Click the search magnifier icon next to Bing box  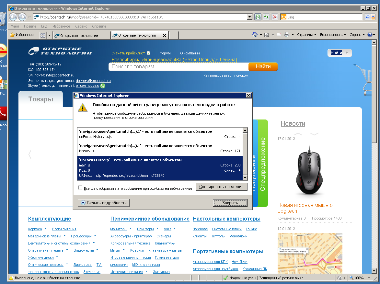click(367, 17)
